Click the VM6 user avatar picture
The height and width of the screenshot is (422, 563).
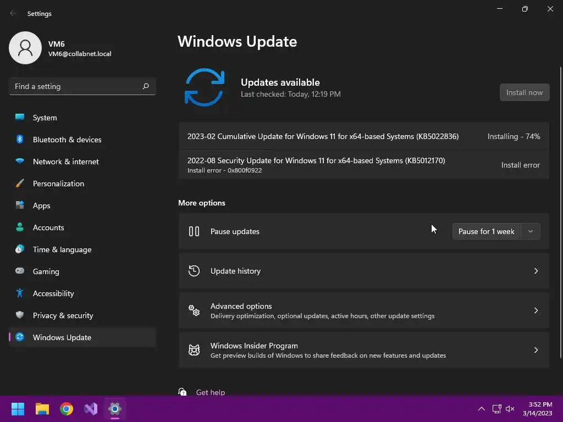tap(25, 48)
